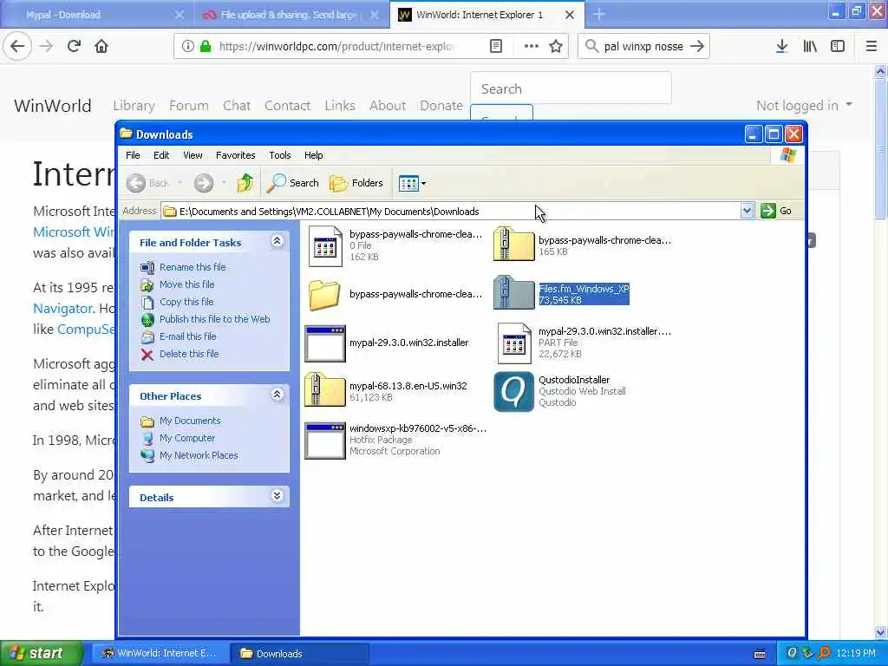Image resolution: width=888 pixels, height=666 pixels.
Task: Select the mypal-29.3.0.win32.installer application icon
Action: point(325,343)
